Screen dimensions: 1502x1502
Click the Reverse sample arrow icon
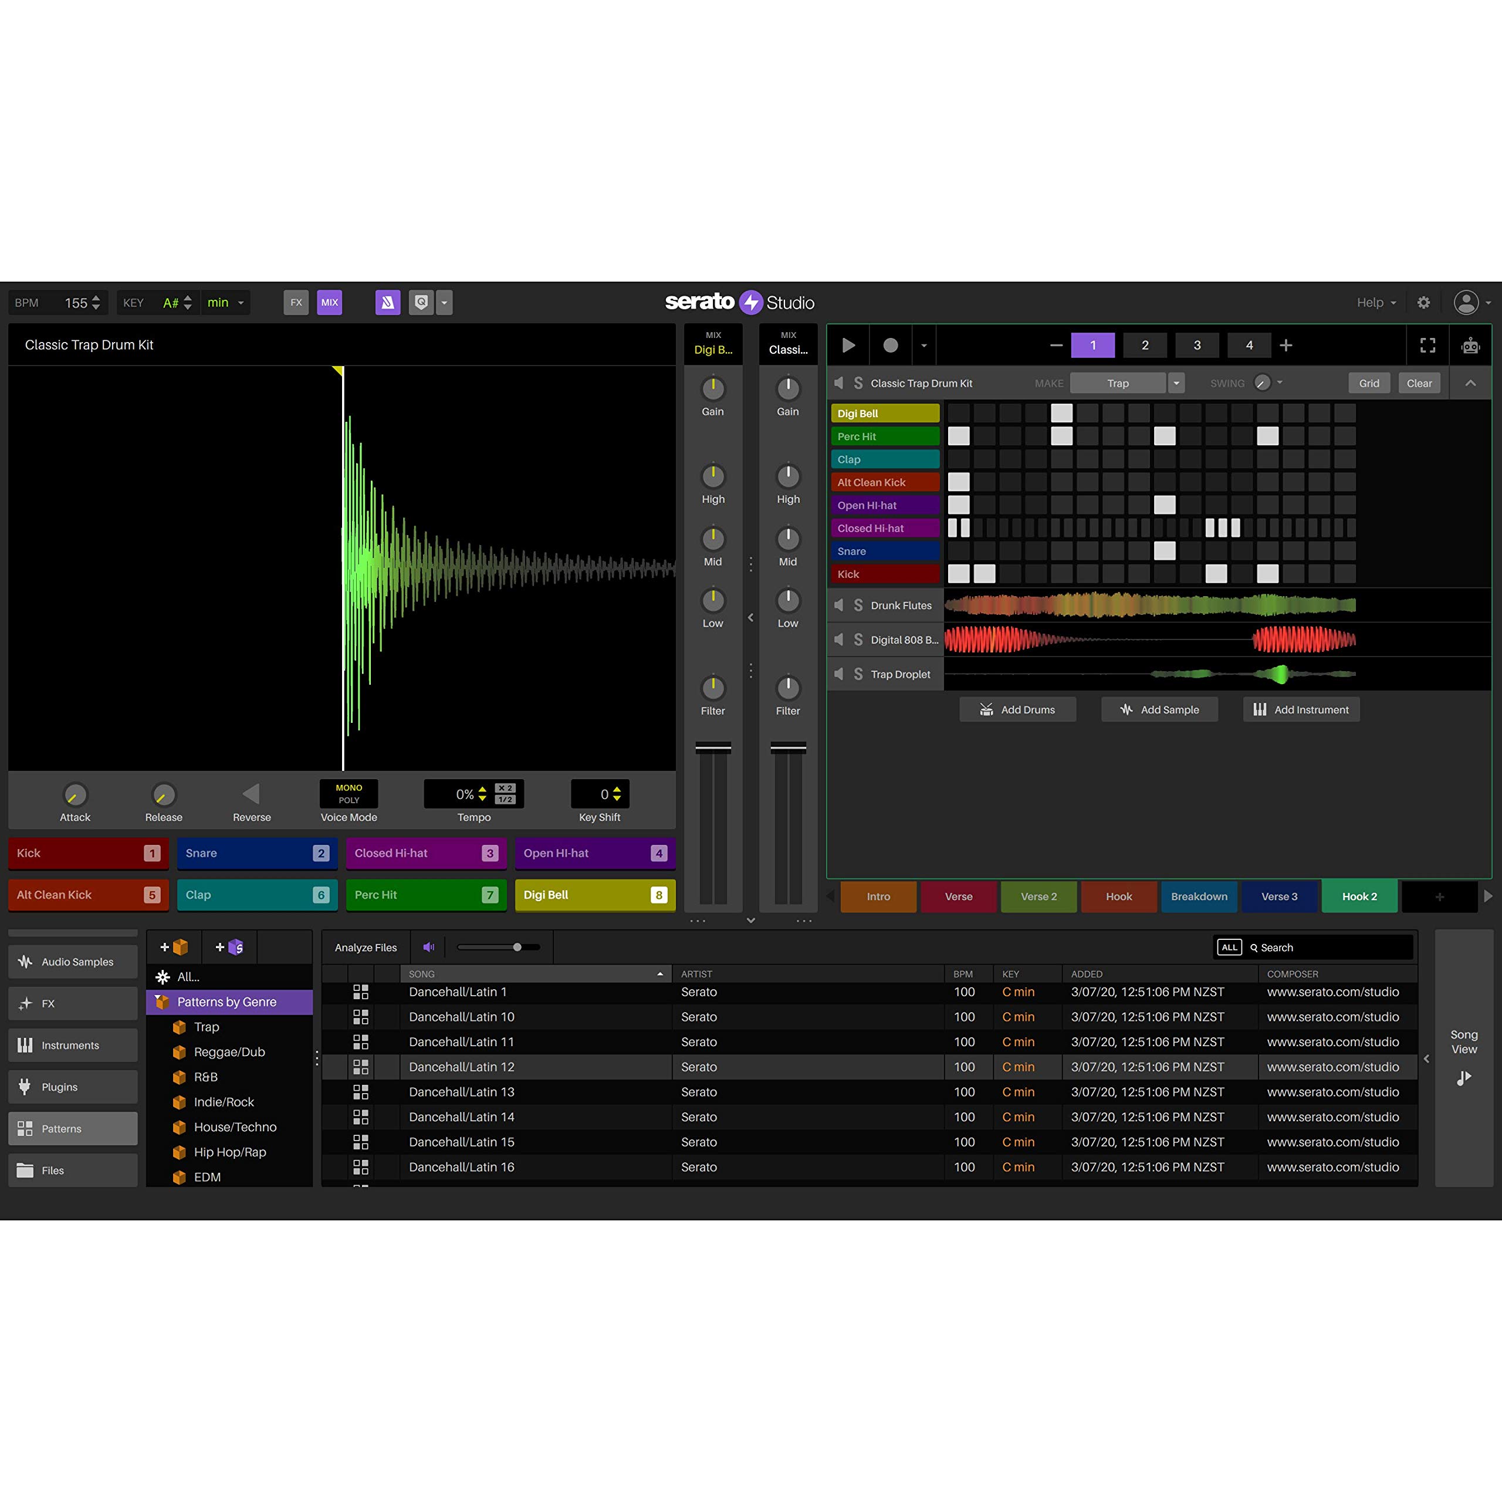251,794
